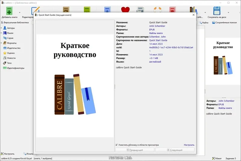
Task: Click John Schember author link in dialog
Action: [157, 26]
